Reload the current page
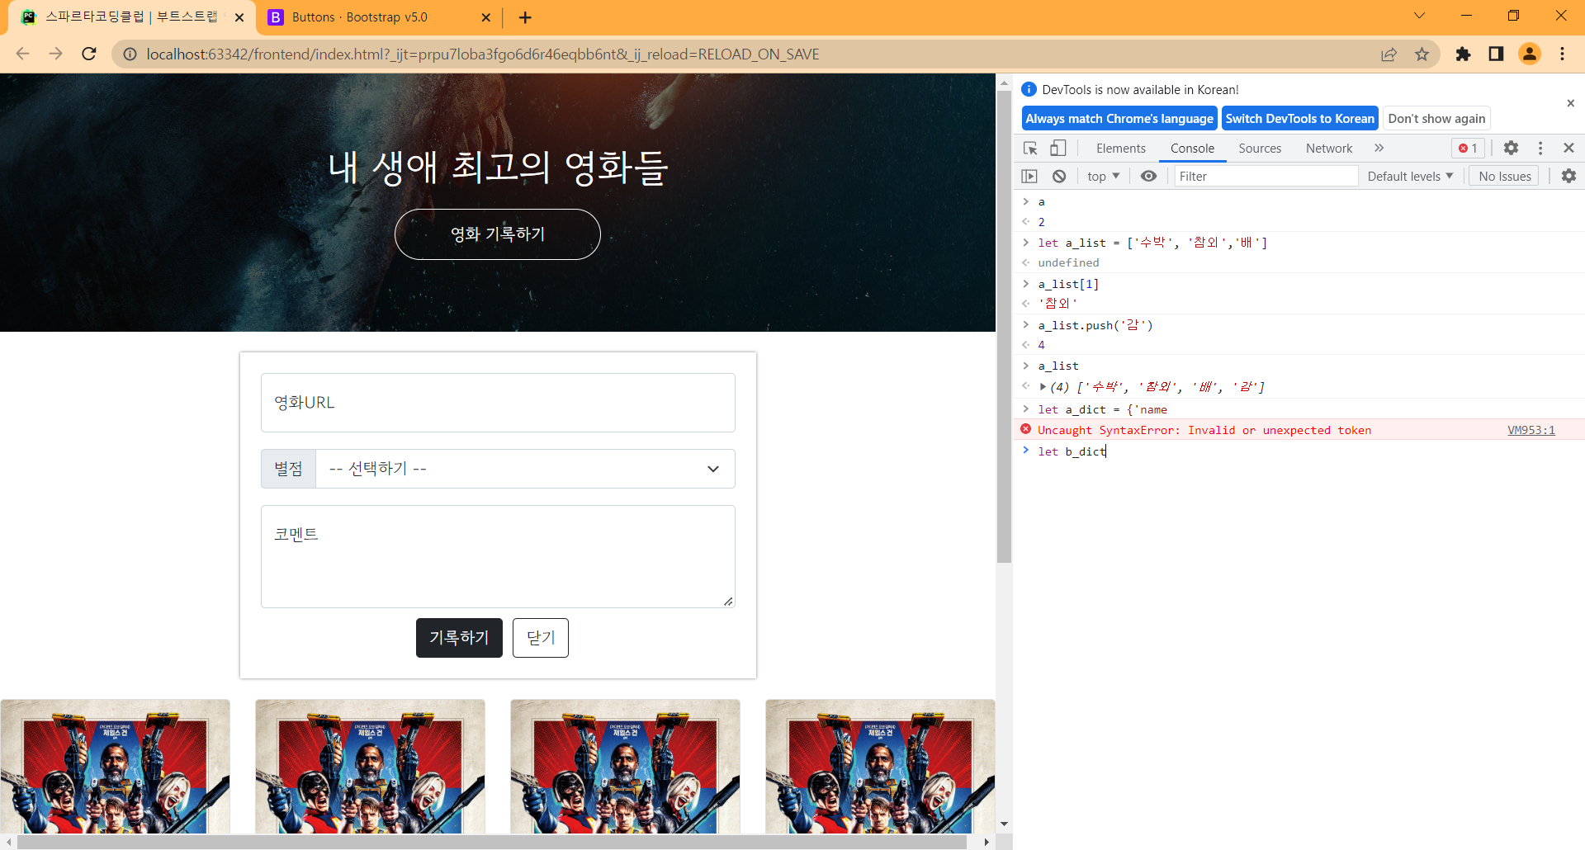 (89, 54)
